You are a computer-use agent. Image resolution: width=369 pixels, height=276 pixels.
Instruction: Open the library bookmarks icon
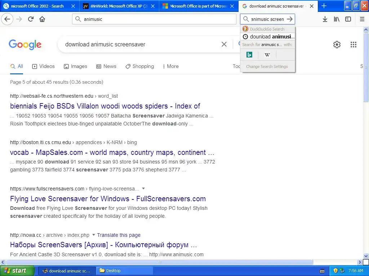point(337,19)
